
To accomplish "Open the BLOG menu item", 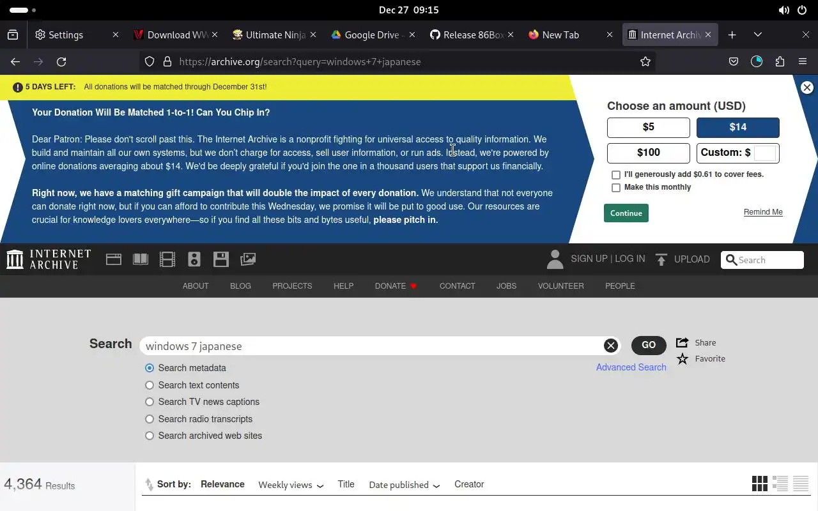I will tap(240, 286).
